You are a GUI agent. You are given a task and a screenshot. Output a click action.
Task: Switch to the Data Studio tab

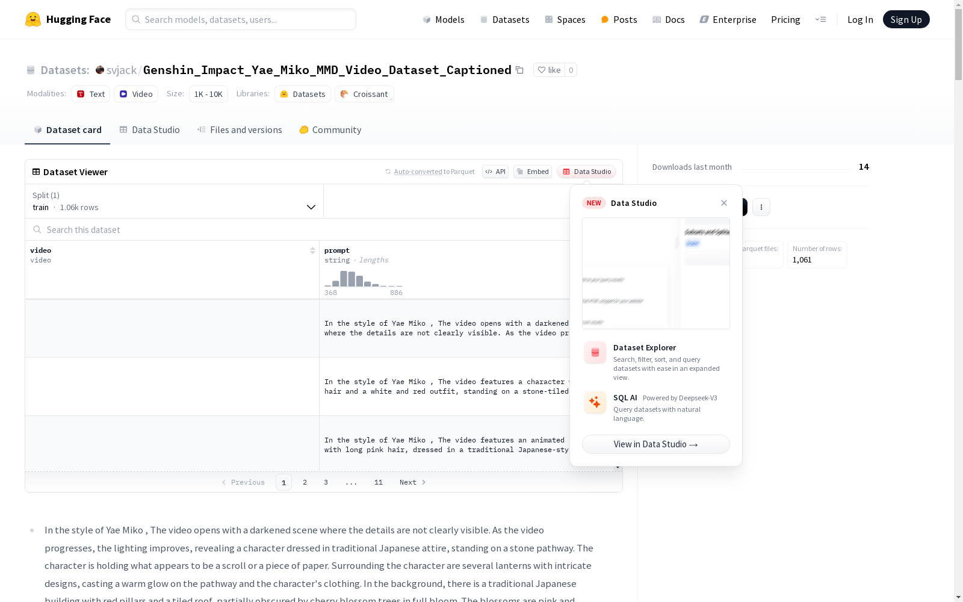149,130
